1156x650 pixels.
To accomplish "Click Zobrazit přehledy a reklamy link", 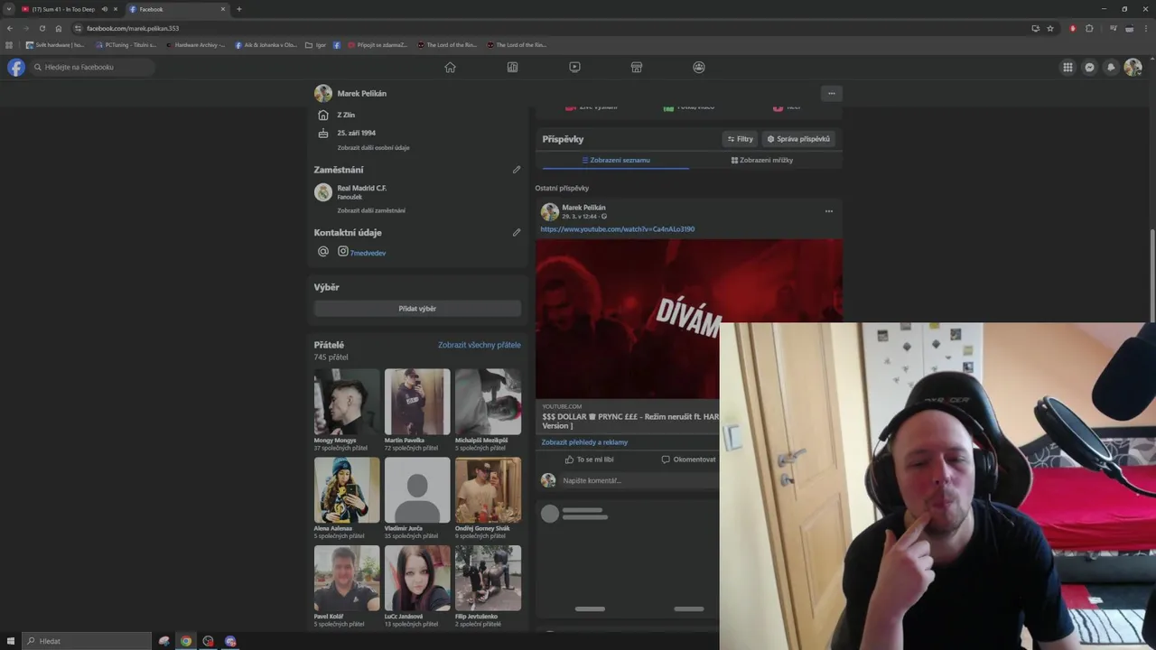I will tap(584, 442).
